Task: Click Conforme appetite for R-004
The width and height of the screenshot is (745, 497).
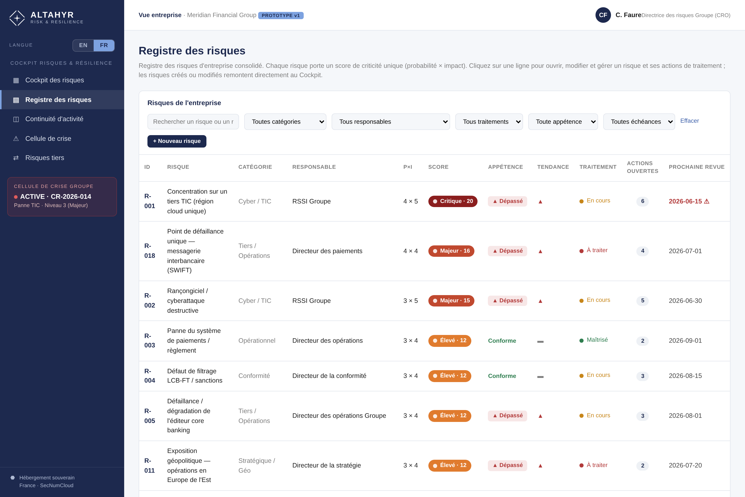Action: (x=502, y=376)
